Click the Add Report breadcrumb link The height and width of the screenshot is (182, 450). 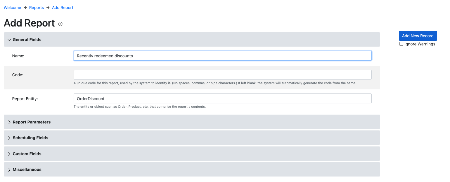click(63, 8)
